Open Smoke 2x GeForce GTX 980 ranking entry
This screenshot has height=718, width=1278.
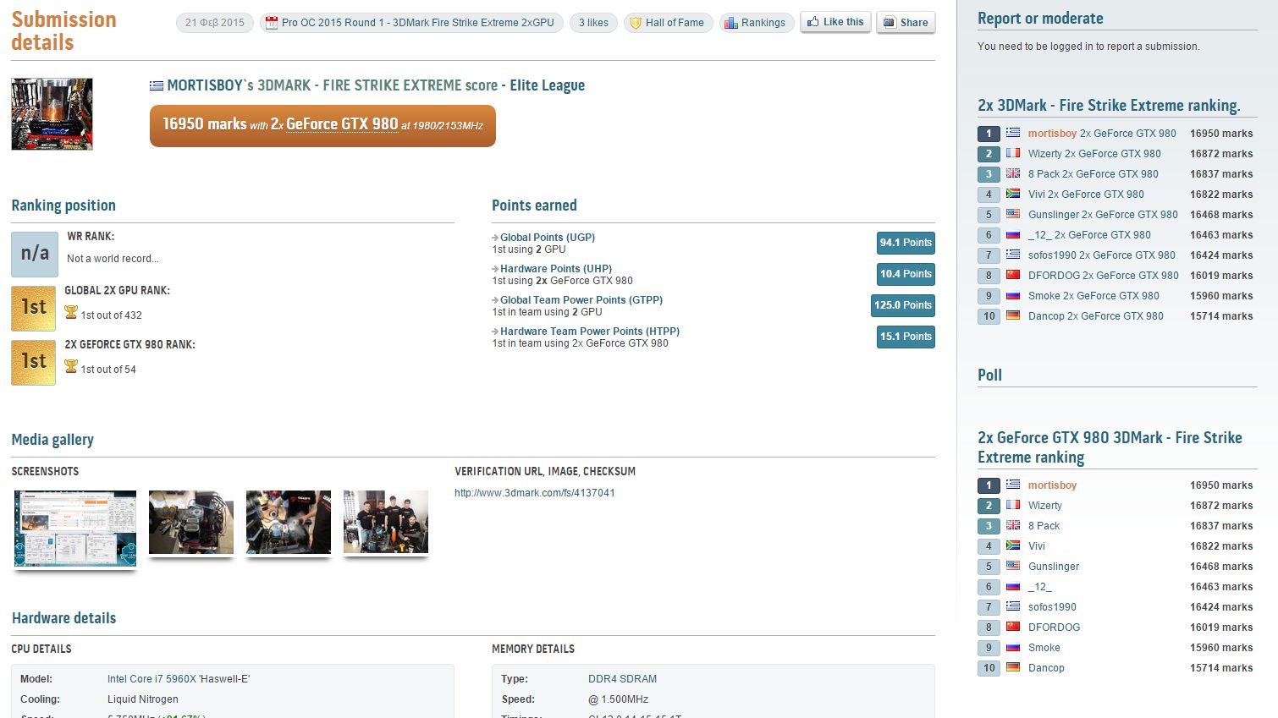click(x=1093, y=296)
